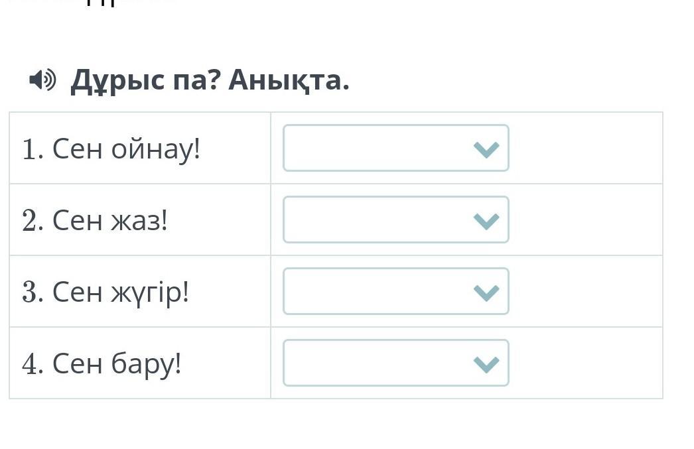Click the sentence text "Сен жаз!"

click(x=110, y=221)
